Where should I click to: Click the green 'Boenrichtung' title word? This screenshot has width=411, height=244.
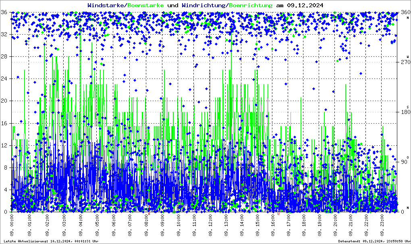251,5
